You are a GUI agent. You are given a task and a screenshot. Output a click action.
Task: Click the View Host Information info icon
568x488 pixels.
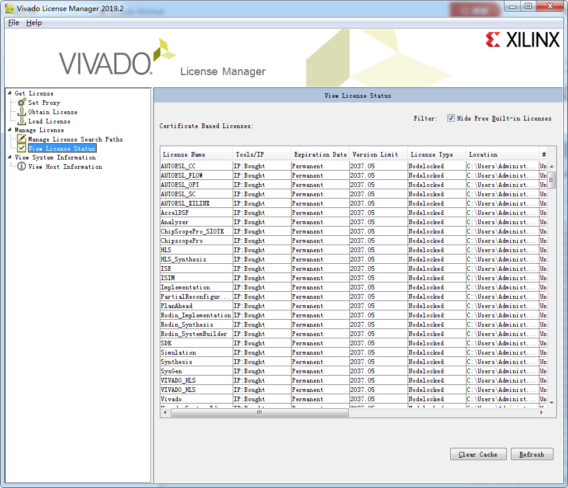[x=22, y=167]
